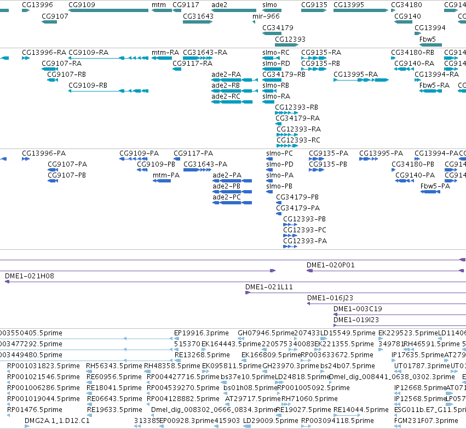Select EST RP001031823.5prime label
Screen dimensions: 466x429
tap(43, 366)
